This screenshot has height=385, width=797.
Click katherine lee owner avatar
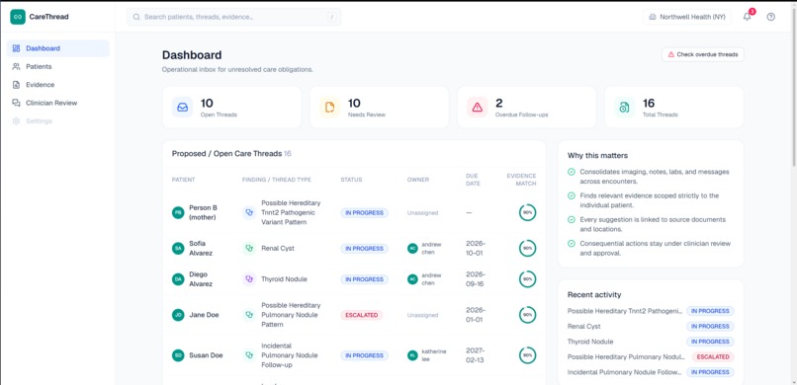pyautogui.click(x=412, y=355)
